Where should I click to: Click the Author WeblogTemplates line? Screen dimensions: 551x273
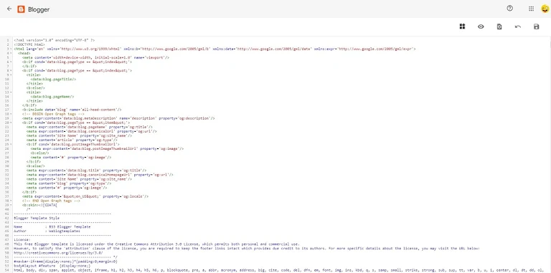(x=47, y=231)
